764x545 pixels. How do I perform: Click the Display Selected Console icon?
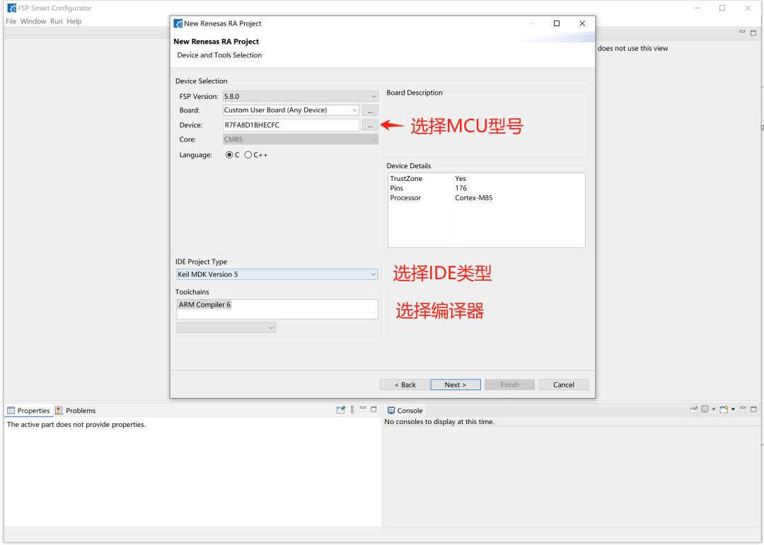pyautogui.click(x=705, y=409)
